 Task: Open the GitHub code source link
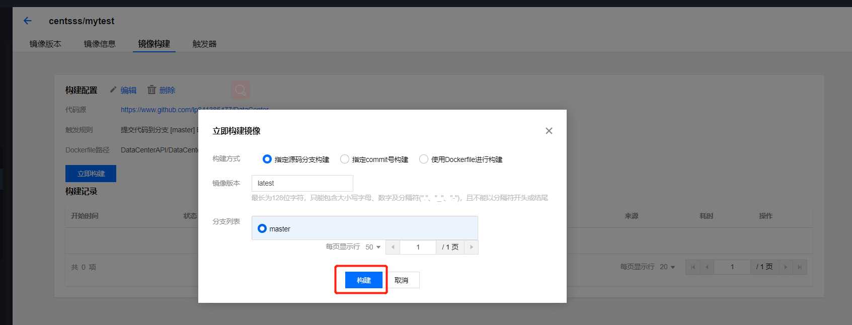click(195, 109)
